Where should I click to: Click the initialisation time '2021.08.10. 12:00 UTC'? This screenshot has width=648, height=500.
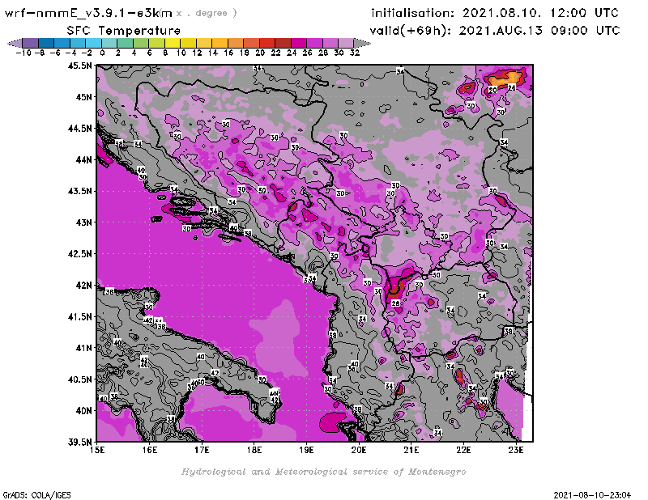click(540, 13)
